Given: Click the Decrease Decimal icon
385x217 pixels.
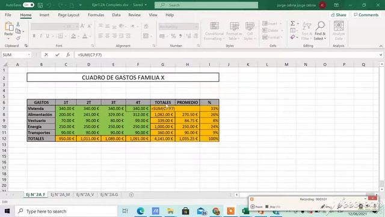Looking at the screenshot, I should pos(196,36).
